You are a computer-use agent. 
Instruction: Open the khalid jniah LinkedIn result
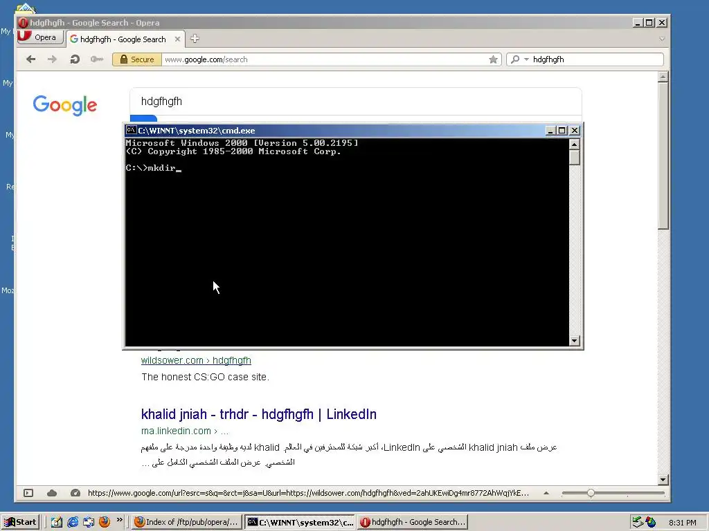[259, 414]
